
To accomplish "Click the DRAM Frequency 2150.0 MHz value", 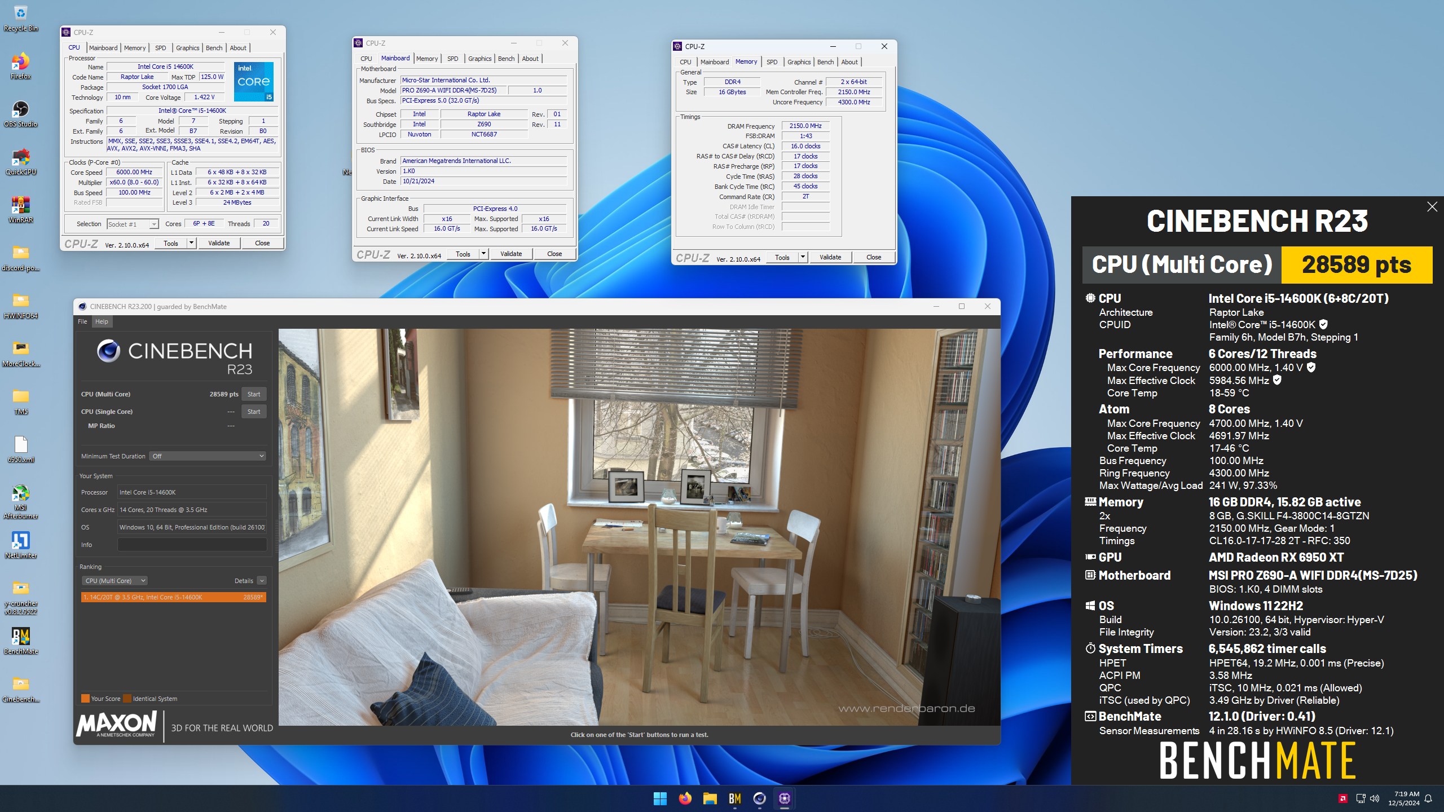I will point(805,126).
